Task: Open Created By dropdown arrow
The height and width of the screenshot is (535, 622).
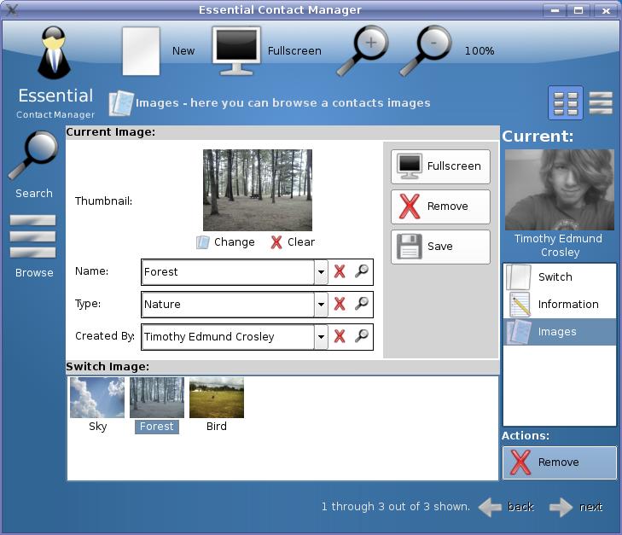Action: pos(321,337)
